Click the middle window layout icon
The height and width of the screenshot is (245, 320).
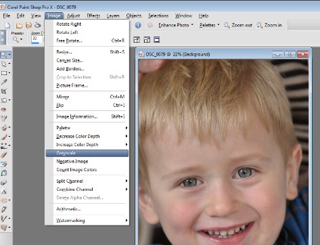[147, 40]
